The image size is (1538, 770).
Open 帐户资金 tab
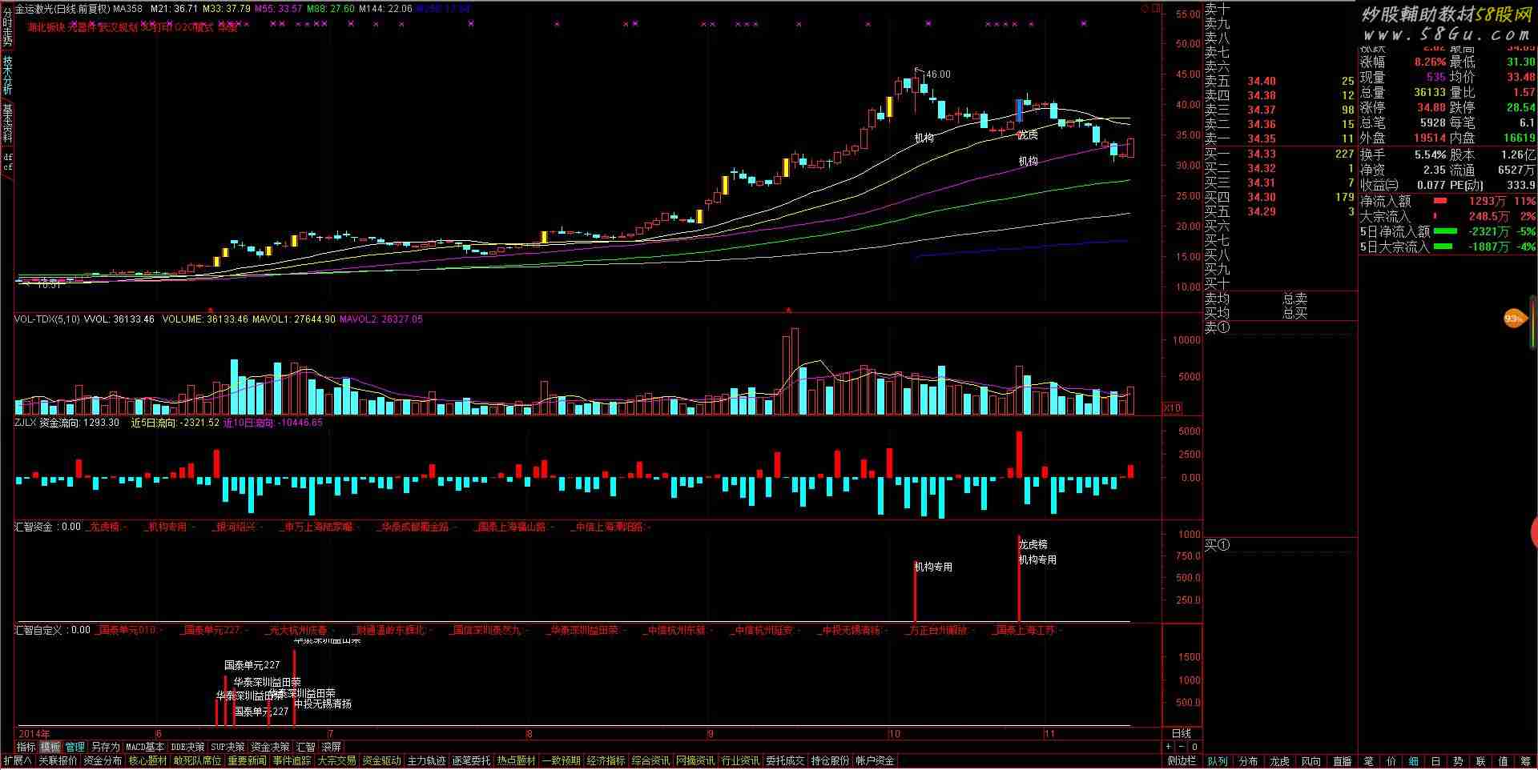875,760
